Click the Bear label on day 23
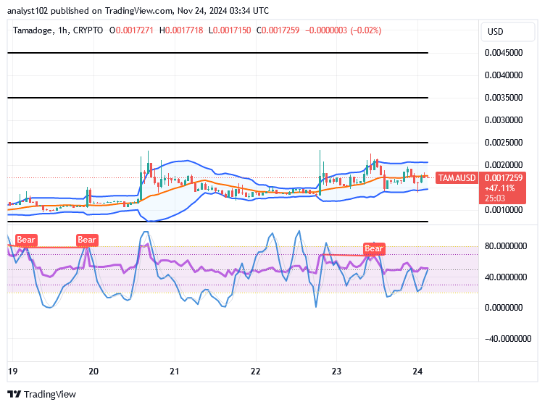This screenshot has width=545, height=407. [x=374, y=248]
